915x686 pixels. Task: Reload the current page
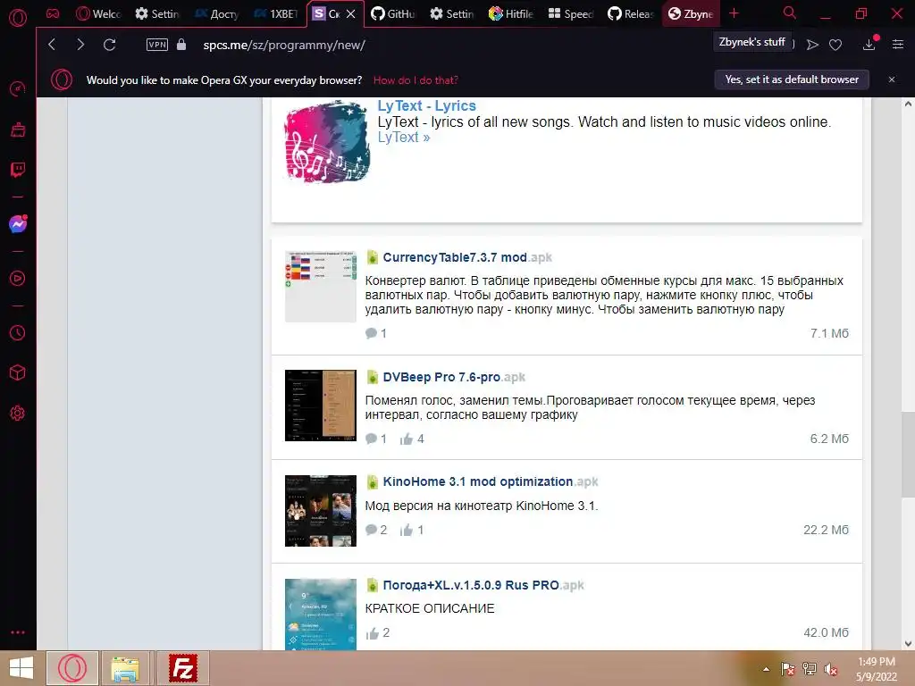(110, 45)
